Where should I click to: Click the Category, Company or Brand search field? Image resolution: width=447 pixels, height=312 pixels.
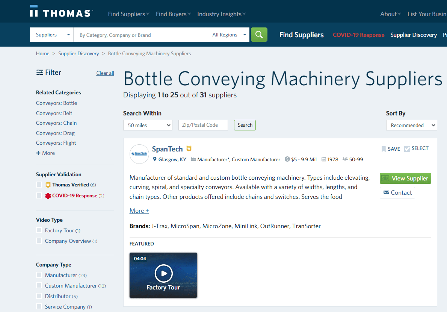pyautogui.click(x=140, y=35)
